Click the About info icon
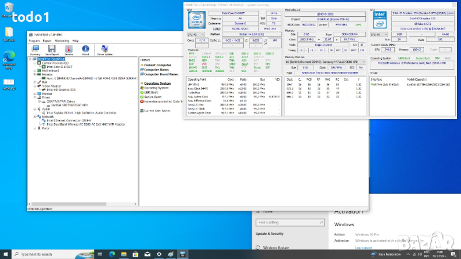 pos(85,49)
